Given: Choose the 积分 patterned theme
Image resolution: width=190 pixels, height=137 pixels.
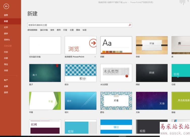Looking at the screenshot, I should tap(81, 73).
